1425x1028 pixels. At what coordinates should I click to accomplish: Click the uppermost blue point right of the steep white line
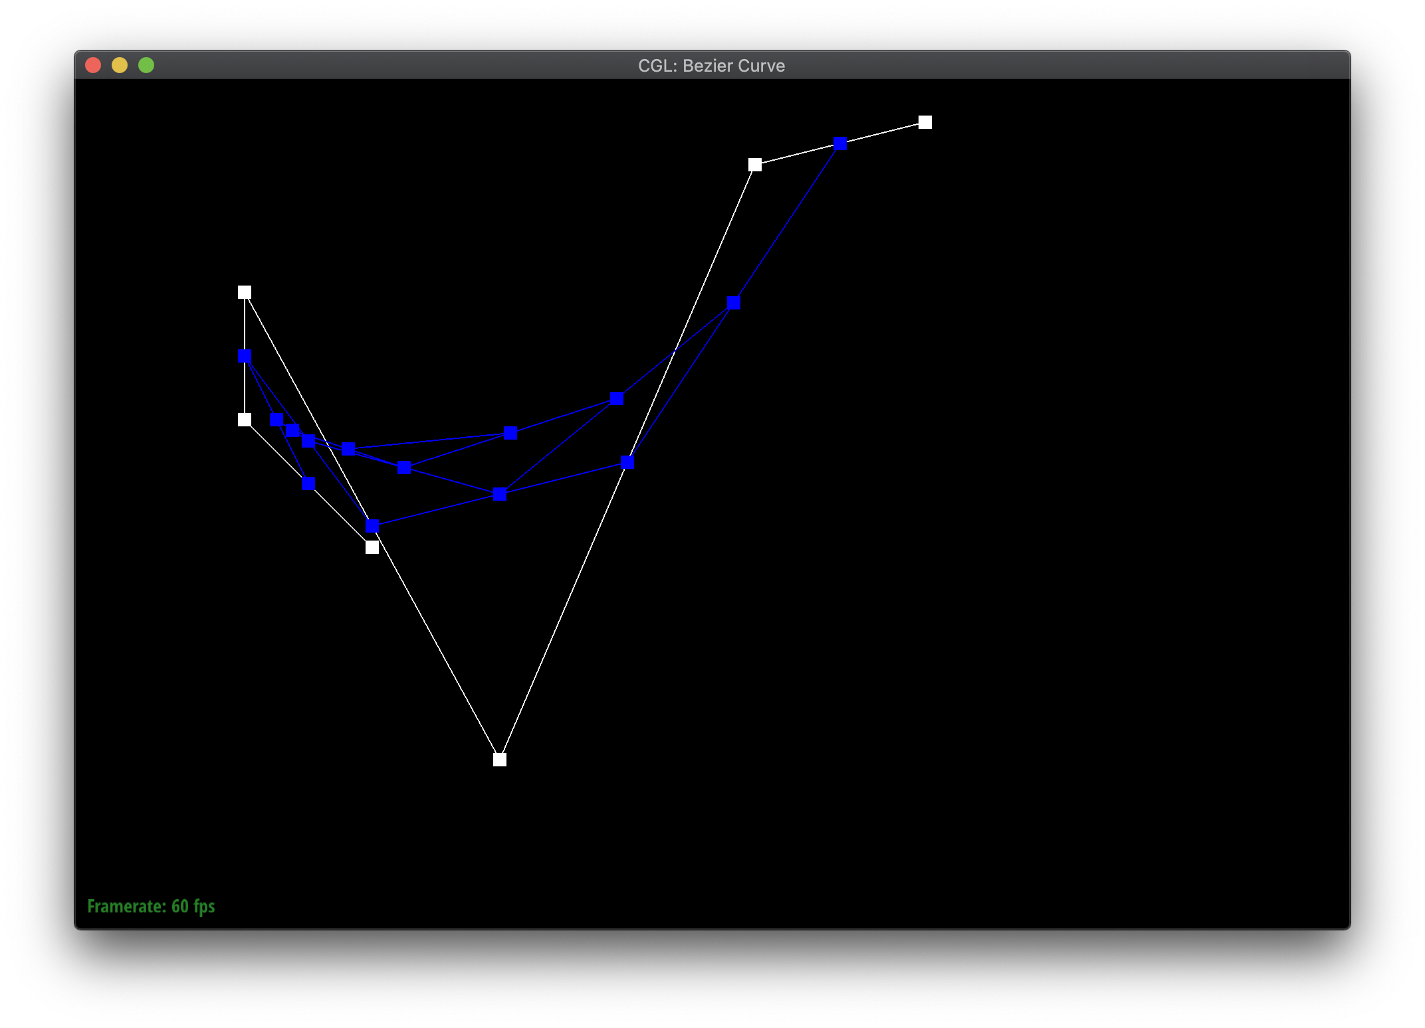click(x=734, y=303)
